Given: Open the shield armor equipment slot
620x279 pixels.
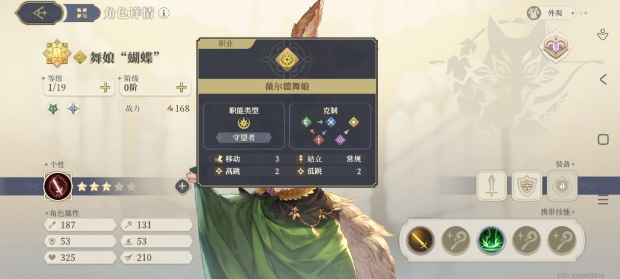Looking at the screenshot, I should tap(526, 185).
